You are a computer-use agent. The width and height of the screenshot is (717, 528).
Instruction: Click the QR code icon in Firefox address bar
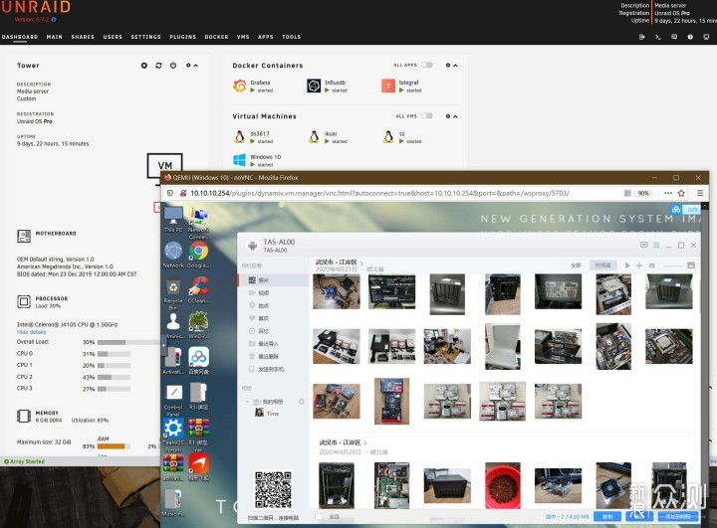coord(627,193)
